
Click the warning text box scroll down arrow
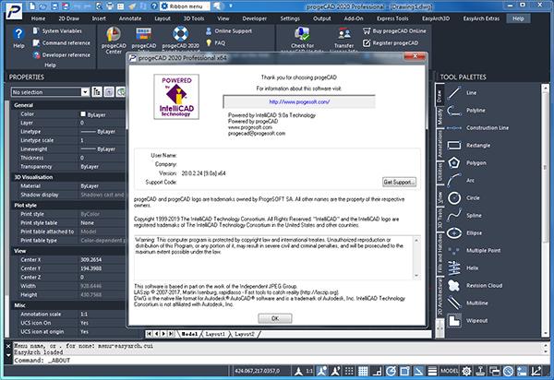(416, 275)
